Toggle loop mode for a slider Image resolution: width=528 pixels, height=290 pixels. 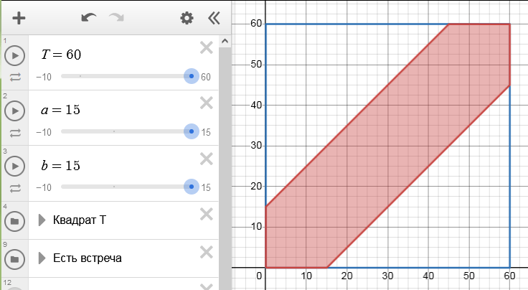[x=14, y=132]
